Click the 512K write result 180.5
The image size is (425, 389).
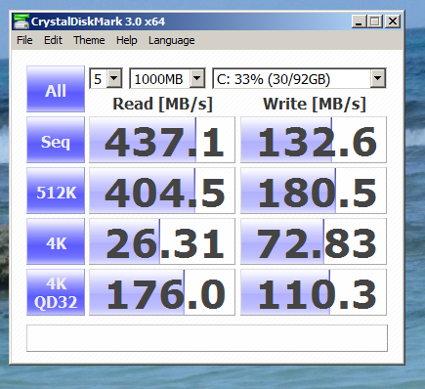[314, 191]
